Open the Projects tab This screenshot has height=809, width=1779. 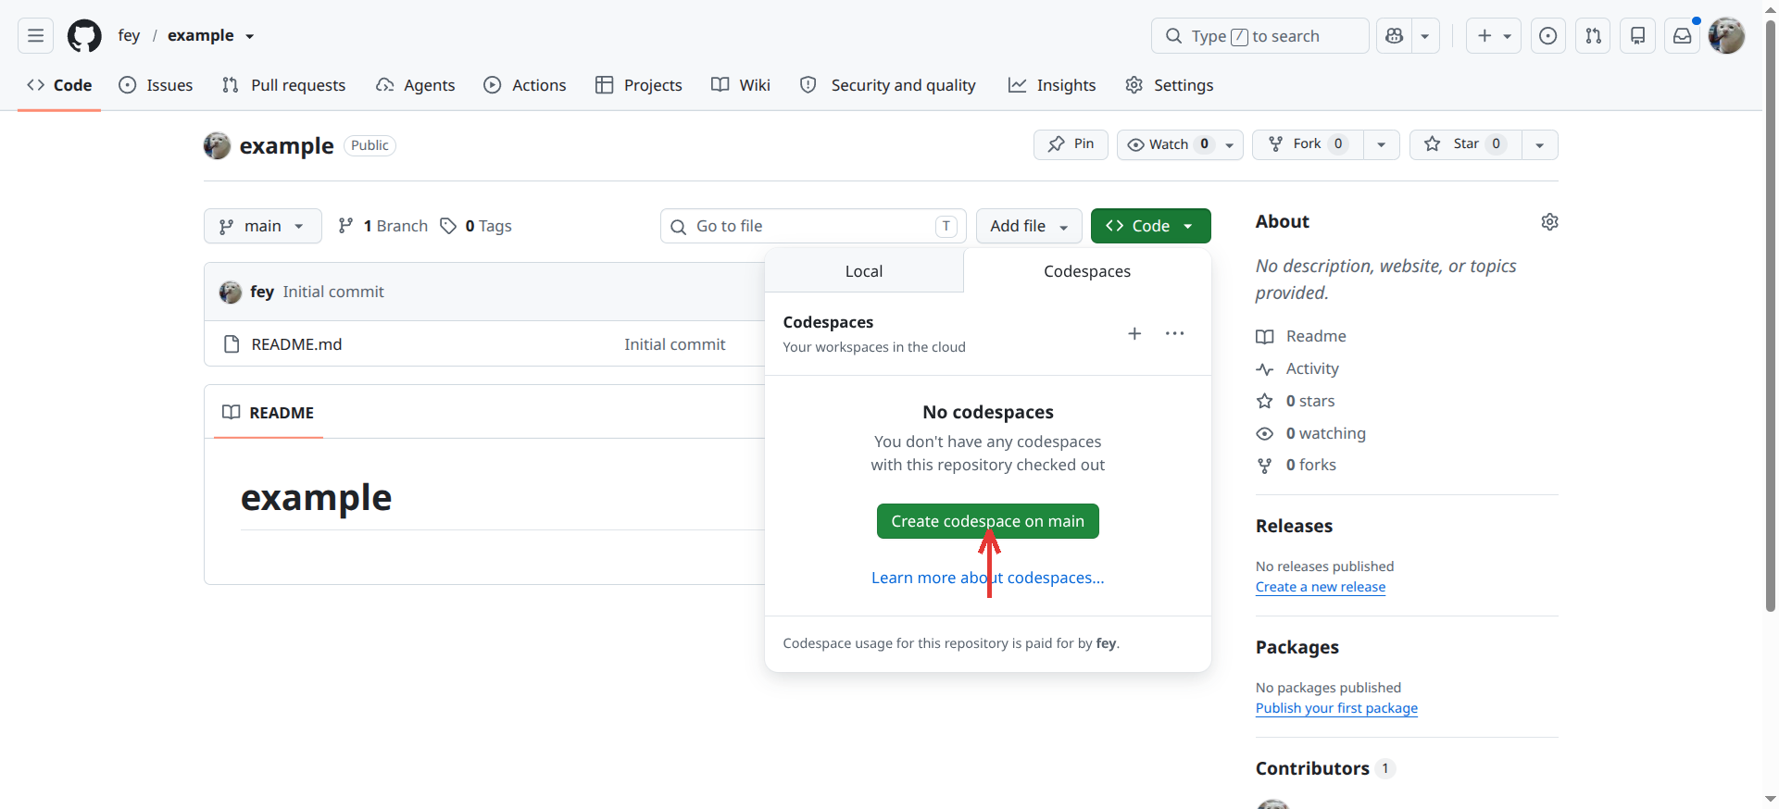639,85
